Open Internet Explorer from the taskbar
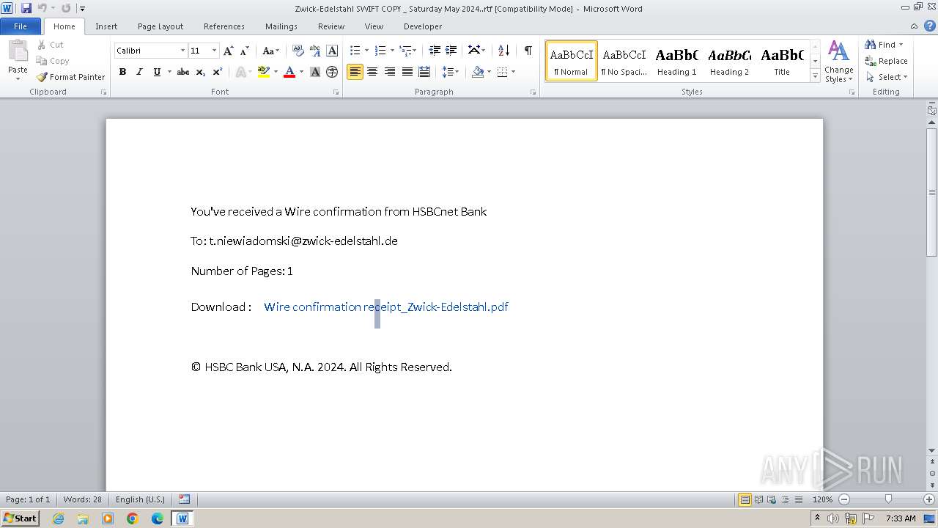This screenshot has height=528, width=938. [x=59, y=518]
